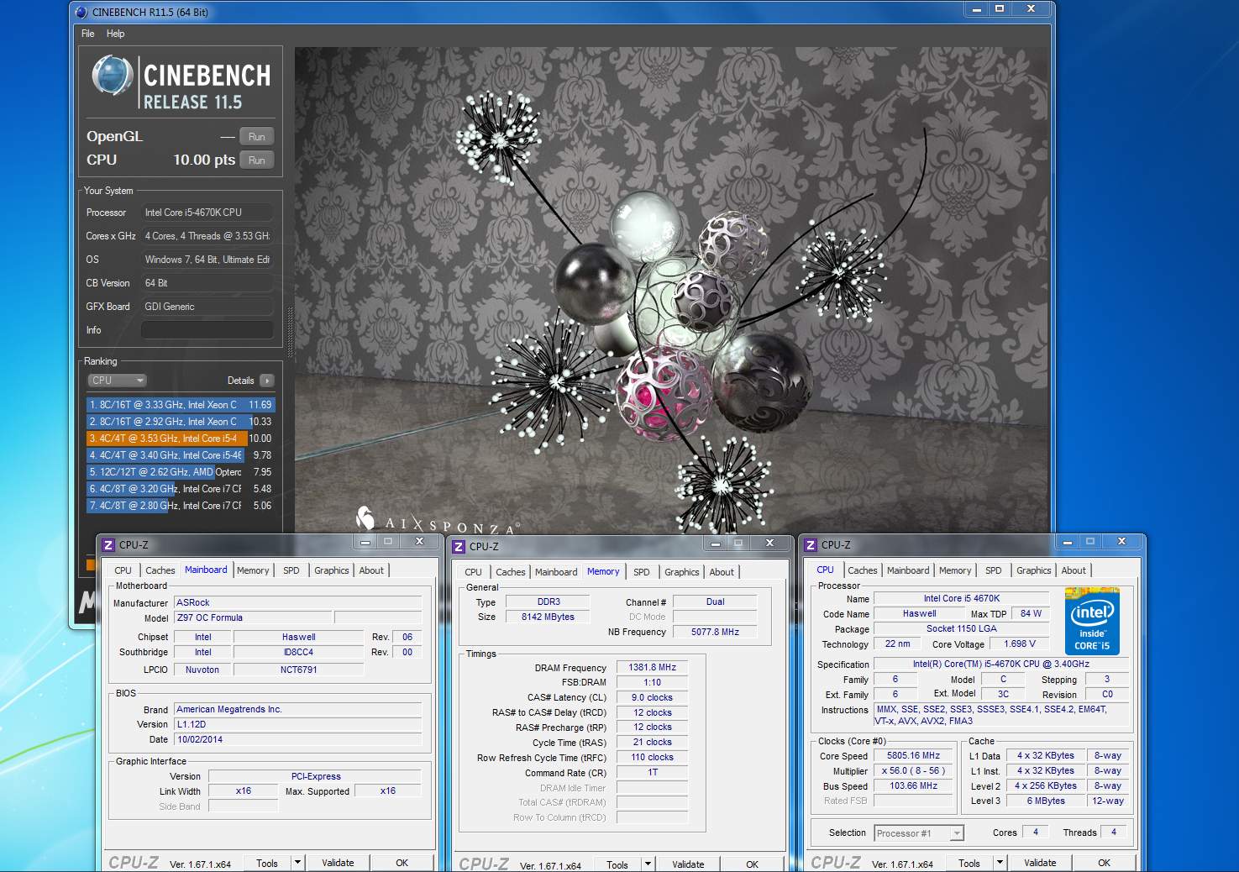Select ranking row 4C/8T @ 2.80 GHz Core i7
This screenshot has width=1239, height=872.
181,506
